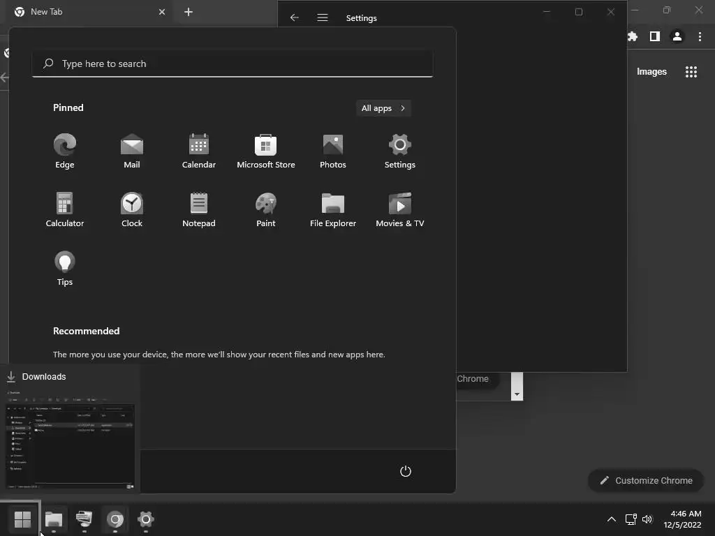Viewport: 715px width, 536px height.
Task: Show hidden system tray icons
Action: (612, 519)
